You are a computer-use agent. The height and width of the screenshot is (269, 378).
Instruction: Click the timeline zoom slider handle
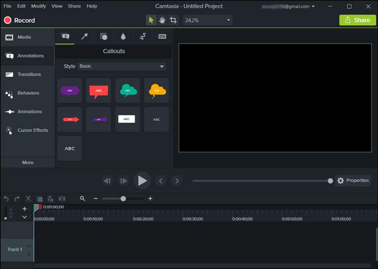point(123,199)
